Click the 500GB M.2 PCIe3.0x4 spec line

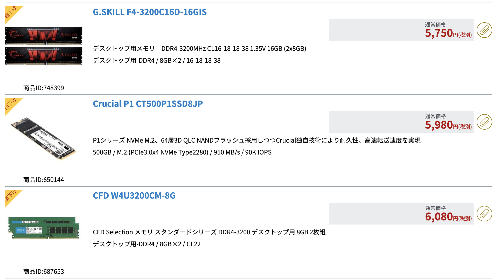click(x=182, y=152)
